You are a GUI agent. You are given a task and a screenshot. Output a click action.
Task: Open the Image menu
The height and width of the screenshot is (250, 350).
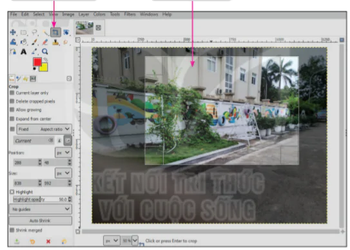point(68,14)
